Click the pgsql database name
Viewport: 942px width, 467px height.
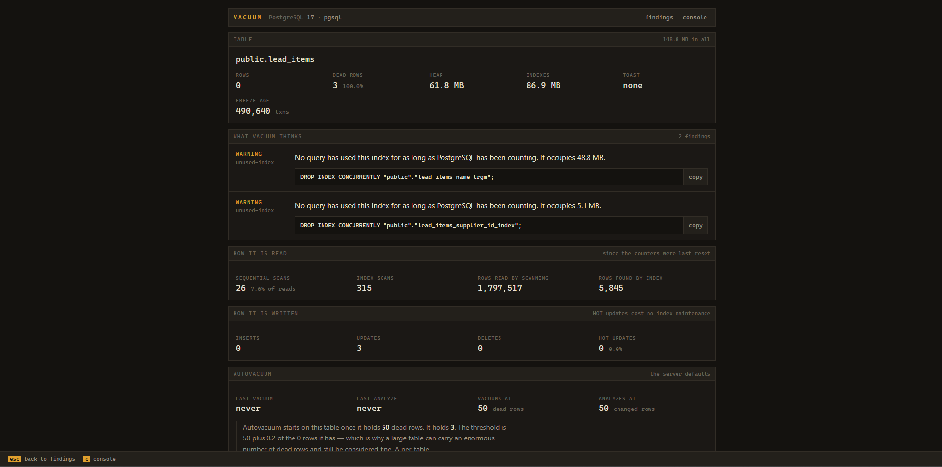tap(332, 17)
